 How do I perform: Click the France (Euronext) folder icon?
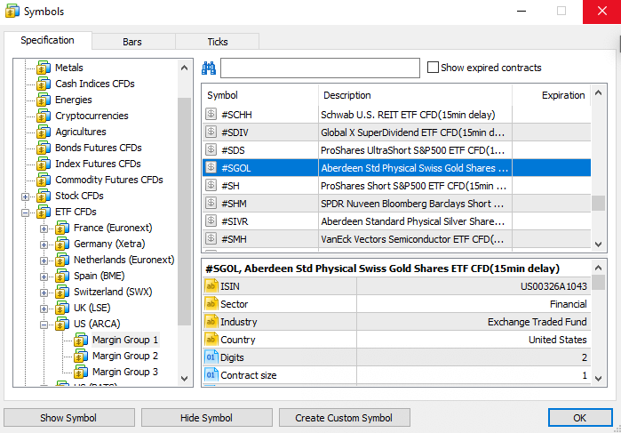[62, 228]
